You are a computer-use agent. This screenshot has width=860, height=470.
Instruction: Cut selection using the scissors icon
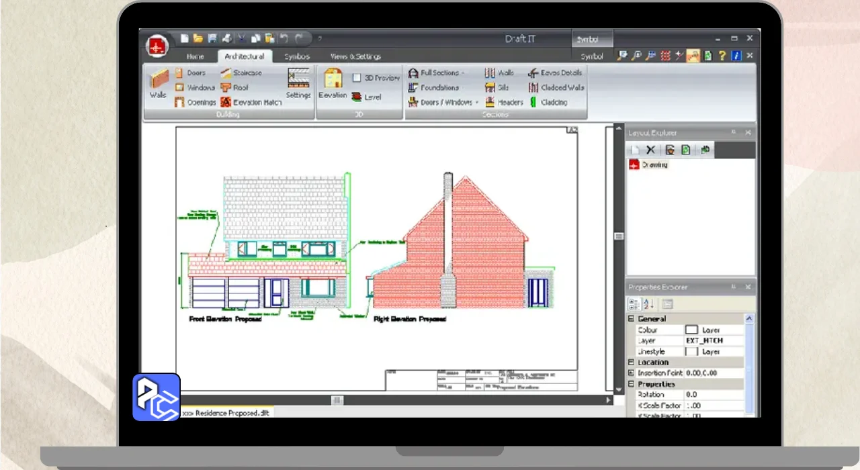click(242, 39)
